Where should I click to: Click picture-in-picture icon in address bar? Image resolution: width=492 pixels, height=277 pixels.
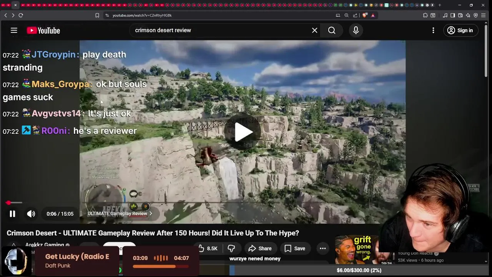tap(338, 15)
